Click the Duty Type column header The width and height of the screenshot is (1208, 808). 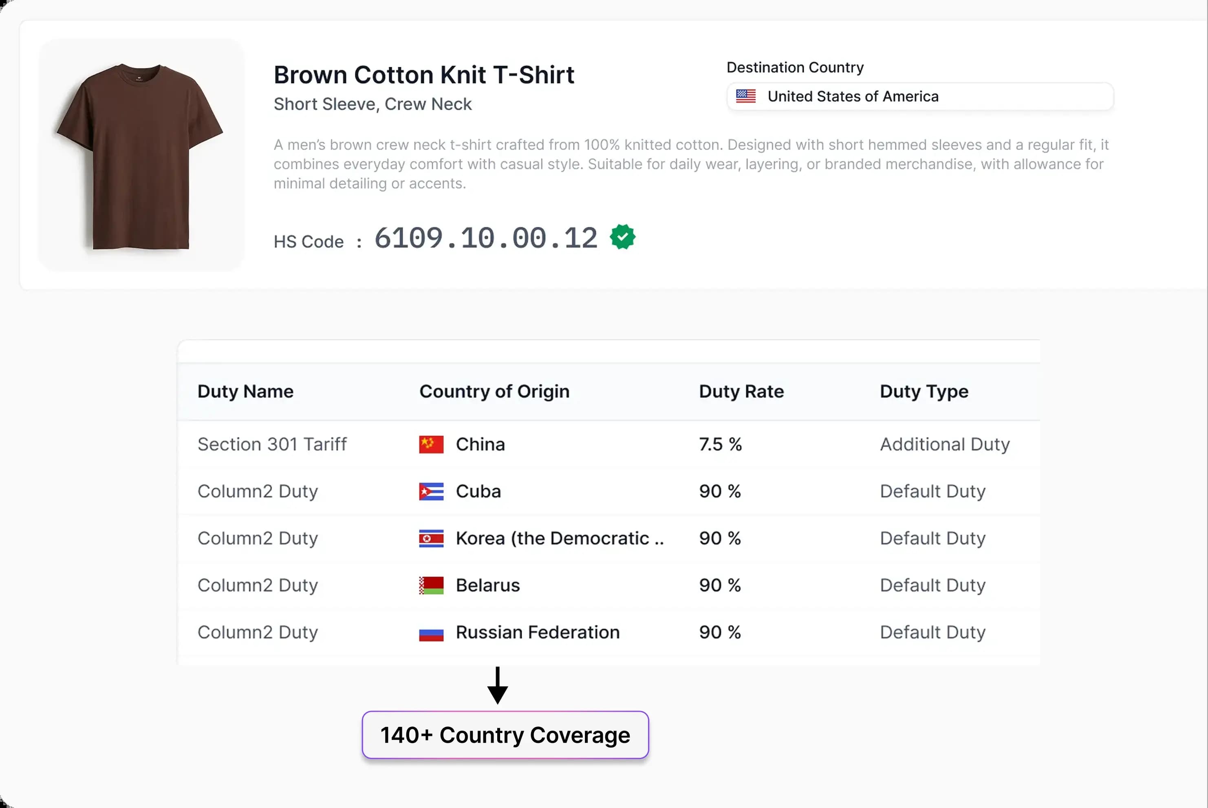point(924,392)
